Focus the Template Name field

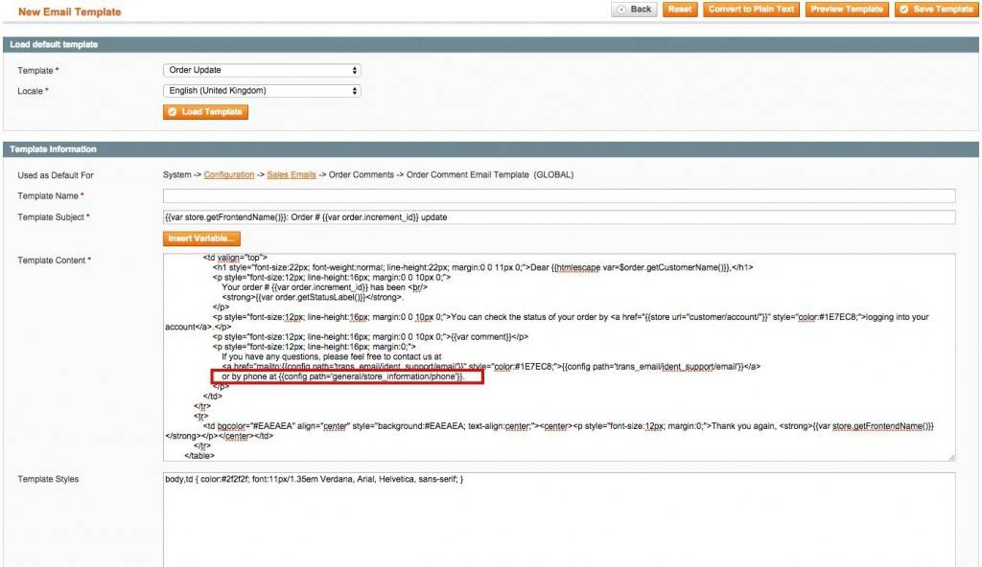(559, 196)
